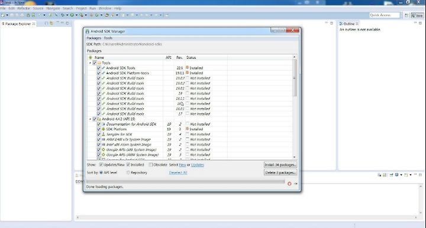426x228 pixels.
Task: Collapse the Android 4.4.2 (API 19) group
Action: (x=90, y=119)
